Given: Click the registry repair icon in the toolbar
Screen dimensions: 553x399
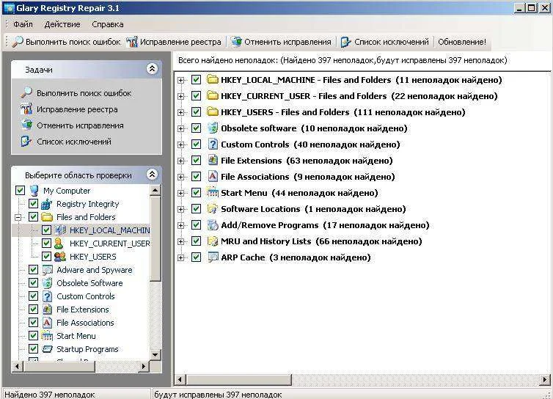Looking at the screenshot, I should click(x=132, y=42).
